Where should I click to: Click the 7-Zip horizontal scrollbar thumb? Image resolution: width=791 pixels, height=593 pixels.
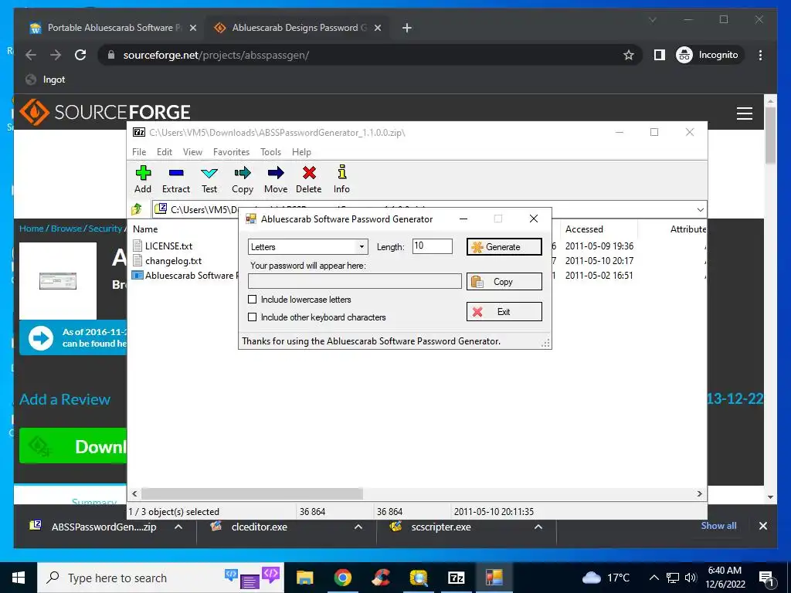click(x=252, y=493)
